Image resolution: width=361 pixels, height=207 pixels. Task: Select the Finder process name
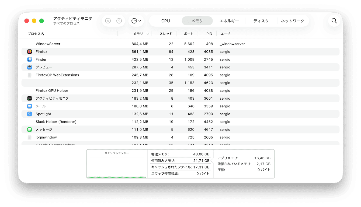[41, 59]
